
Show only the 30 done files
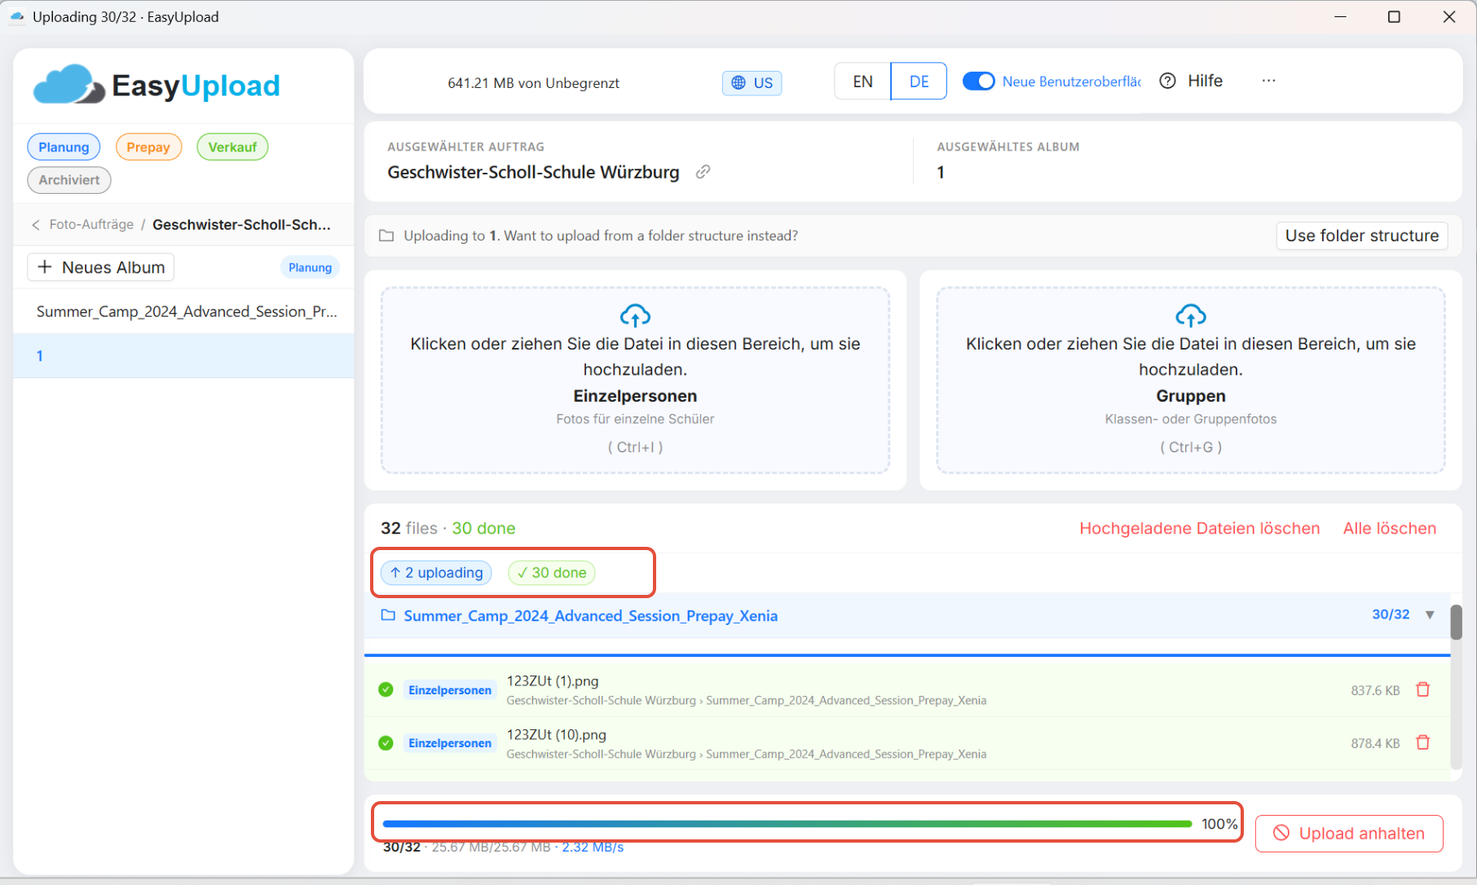click(x=552, y=573)
